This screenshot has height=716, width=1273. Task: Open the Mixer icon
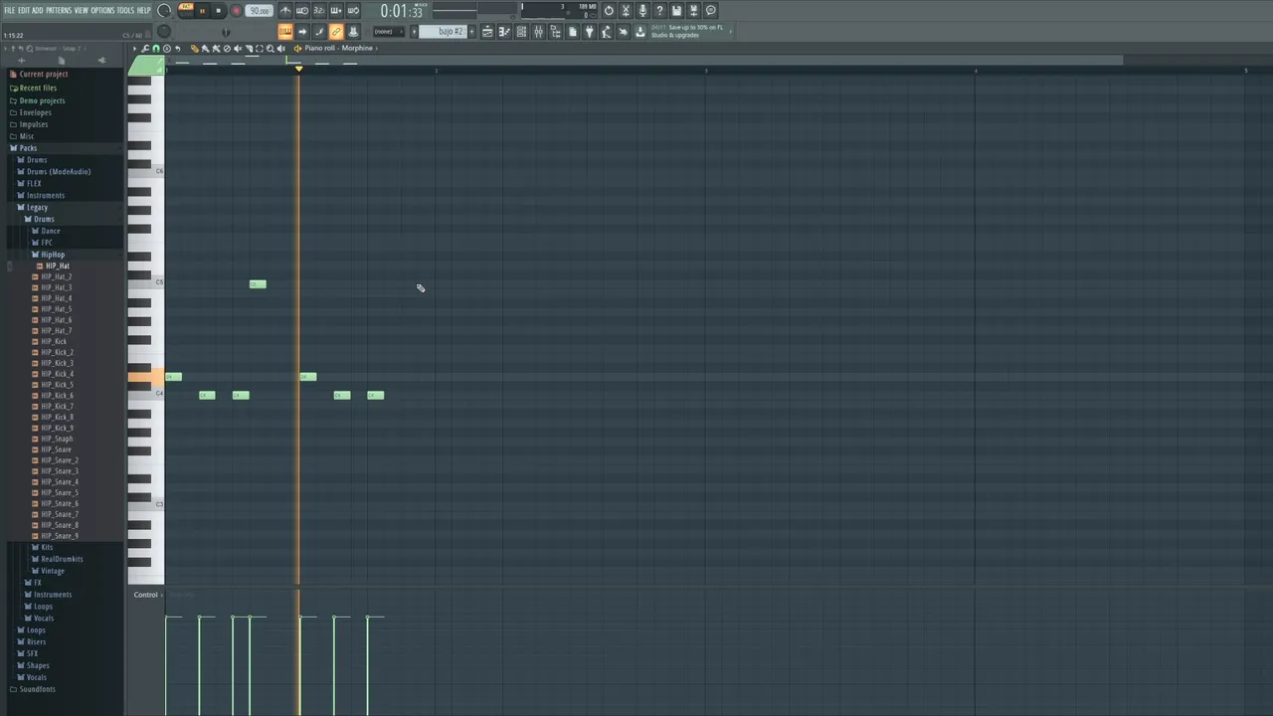click(x=538, y=32)
